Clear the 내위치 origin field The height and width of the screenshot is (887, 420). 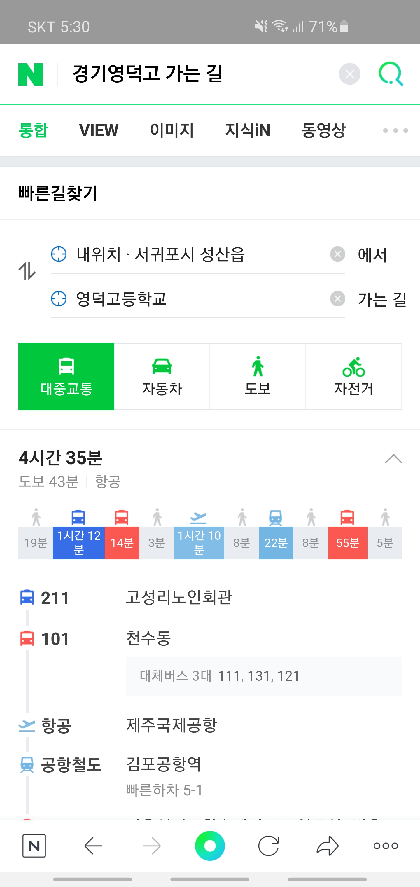337,254
